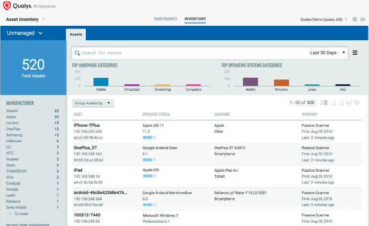Change the Last 30 Days range
This screenshot has width=369, height=226.
[327, 53]
